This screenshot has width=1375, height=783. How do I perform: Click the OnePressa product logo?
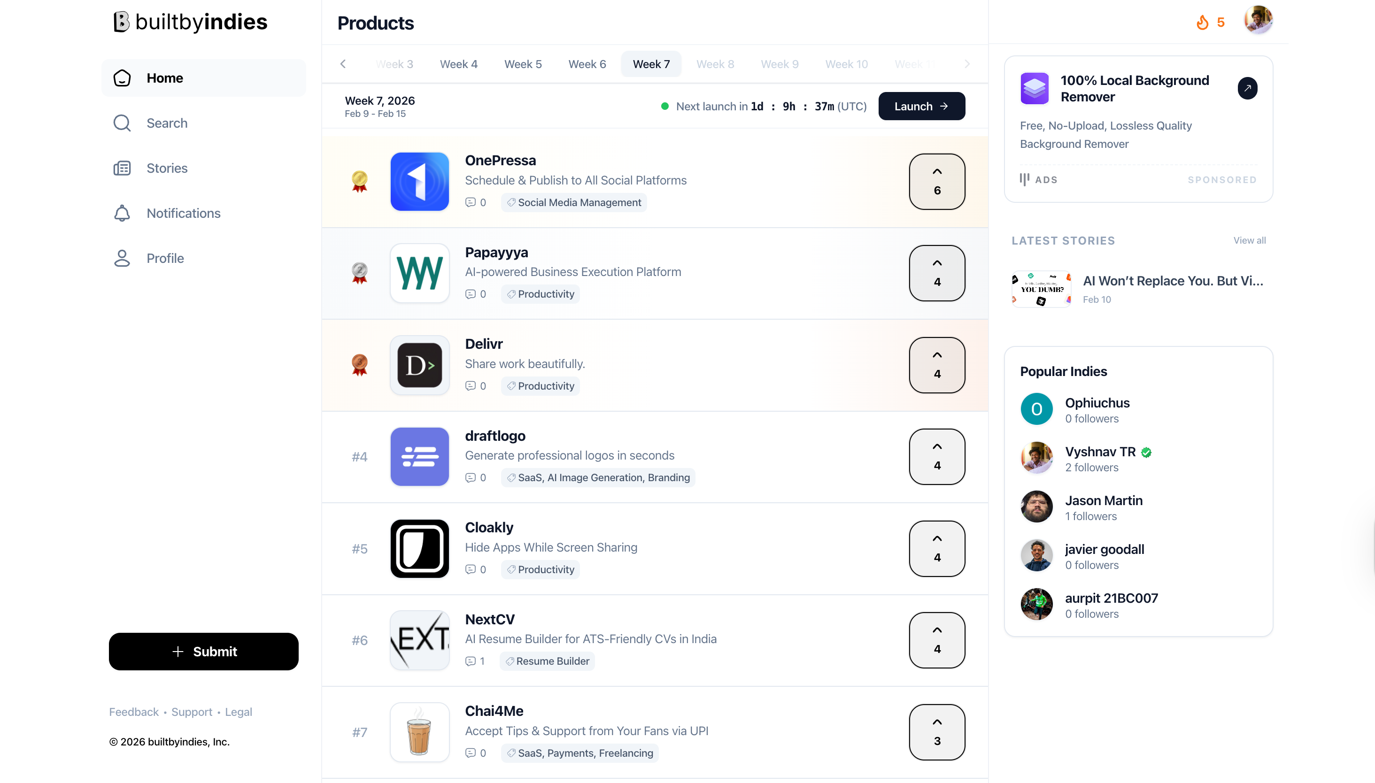pyautogui.click(x=419, y=181)
